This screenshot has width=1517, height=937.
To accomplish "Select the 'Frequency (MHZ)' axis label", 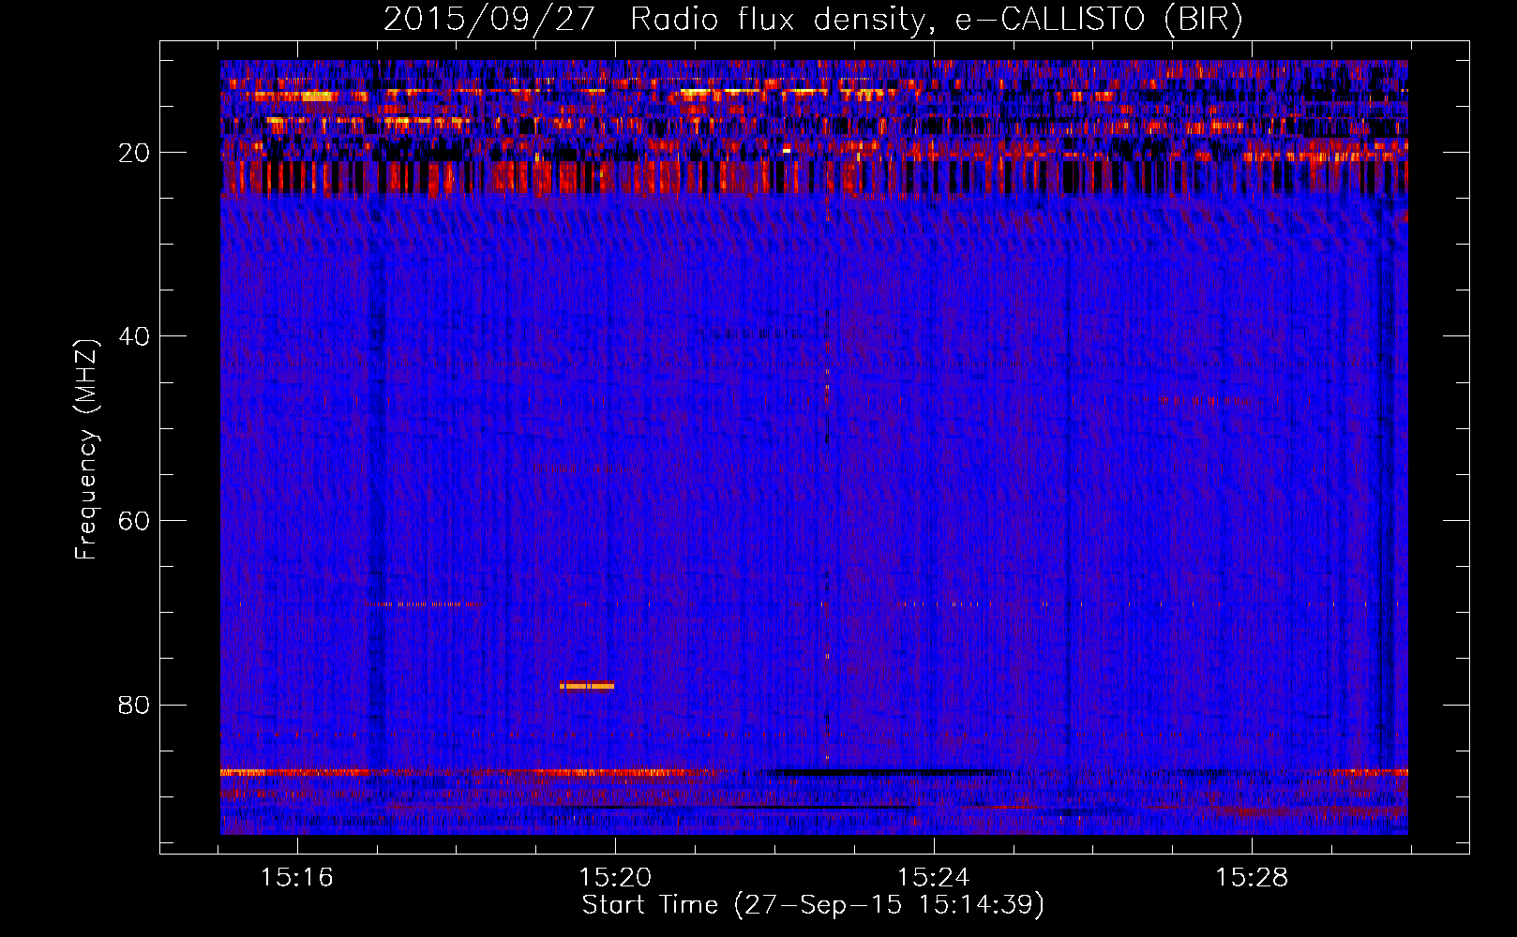I will tap(85, 450).
